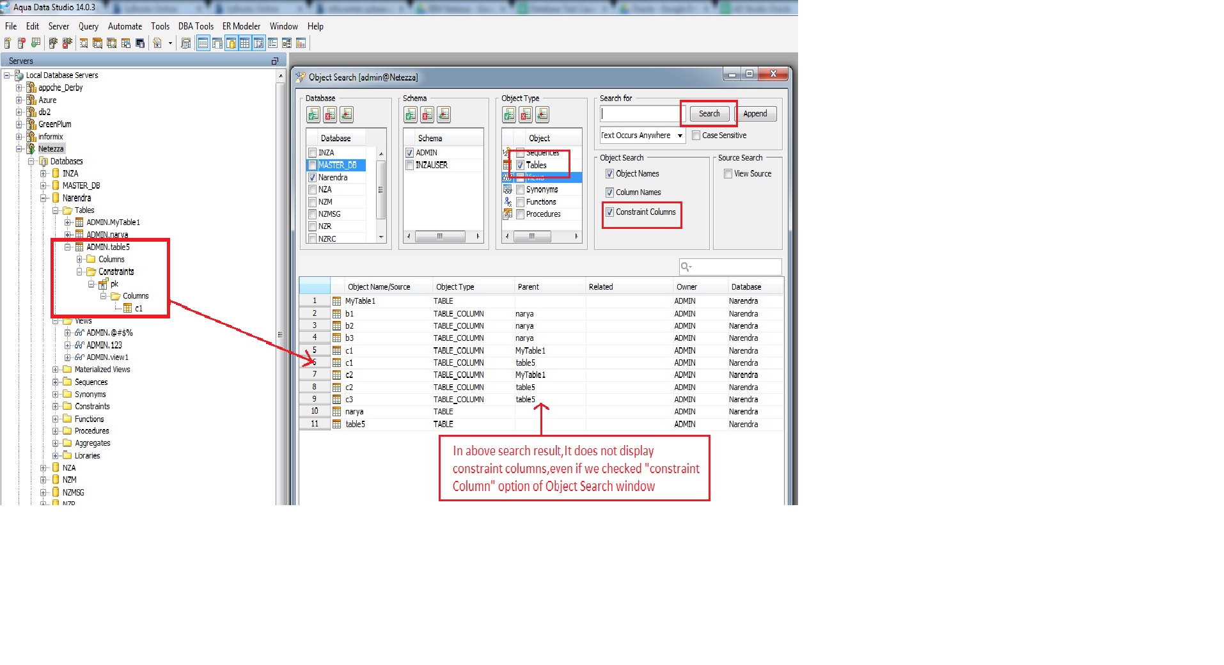The image size is (1224, 665).
Task: Invert selection icon in Schema panel
Action: point(444,114)
